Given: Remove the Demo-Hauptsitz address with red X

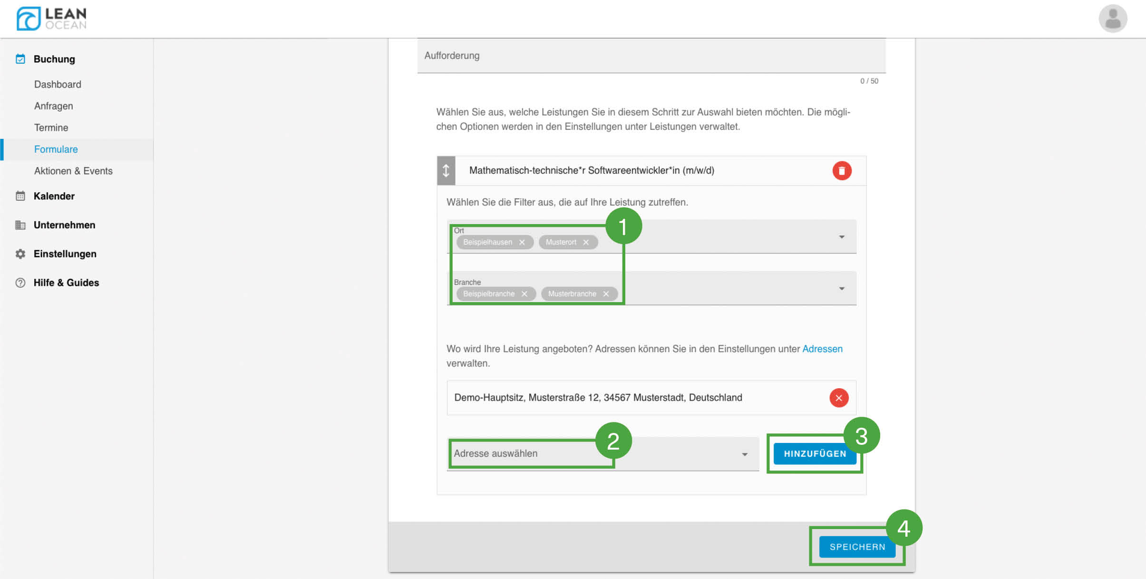Looking at the screenshot, I should coord(838,398).
